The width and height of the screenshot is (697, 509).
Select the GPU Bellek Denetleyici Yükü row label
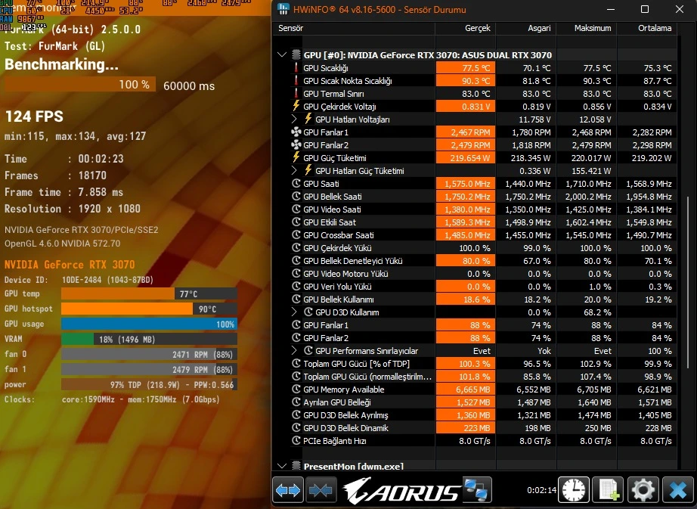pos(352,260)
